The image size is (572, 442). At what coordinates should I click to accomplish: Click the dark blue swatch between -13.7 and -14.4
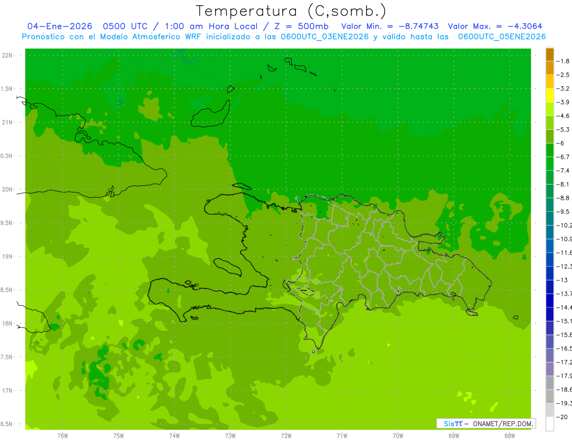(550, 300)
